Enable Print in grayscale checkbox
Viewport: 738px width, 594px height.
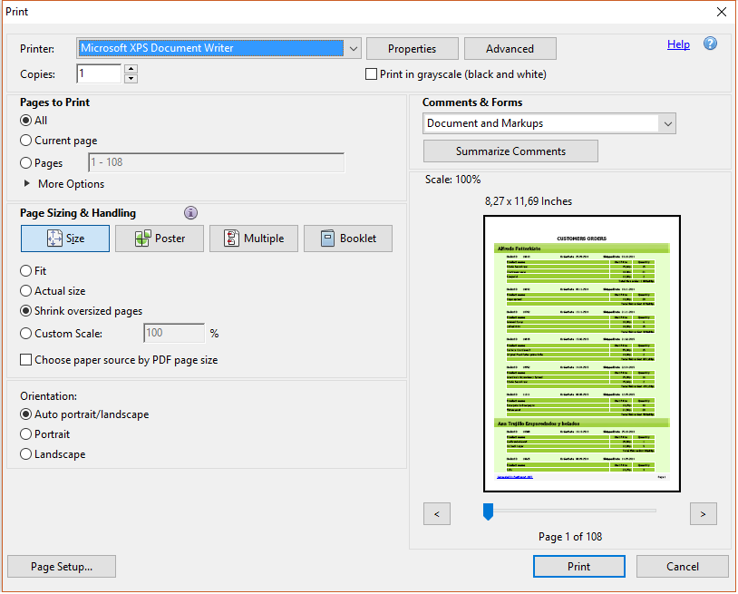point(371,74)
